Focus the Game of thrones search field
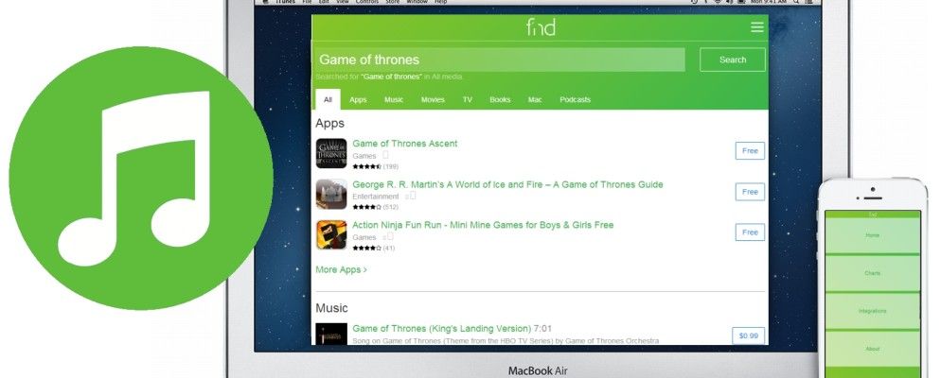The height and width of the screenshot is (378, 941). (499, 60)
